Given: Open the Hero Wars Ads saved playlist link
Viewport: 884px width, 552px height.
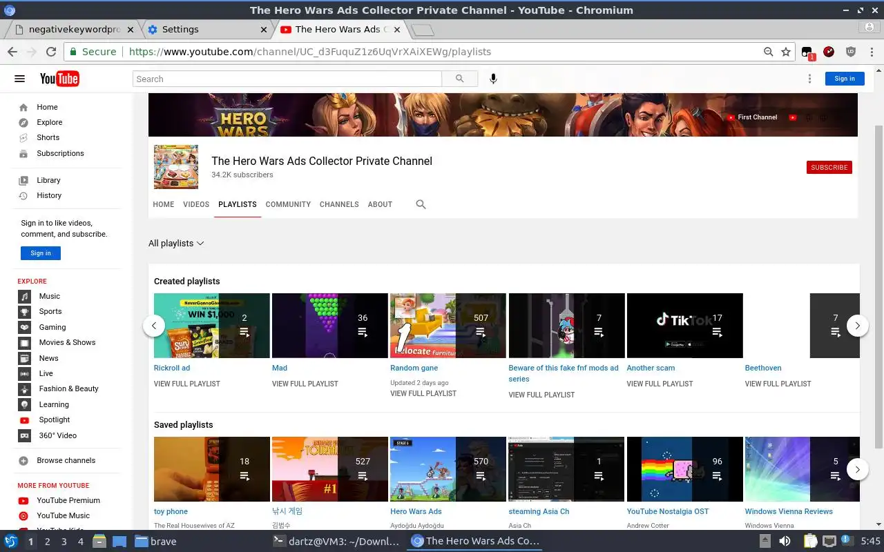Looking at the screenshot, I should (x=416, y=511).
